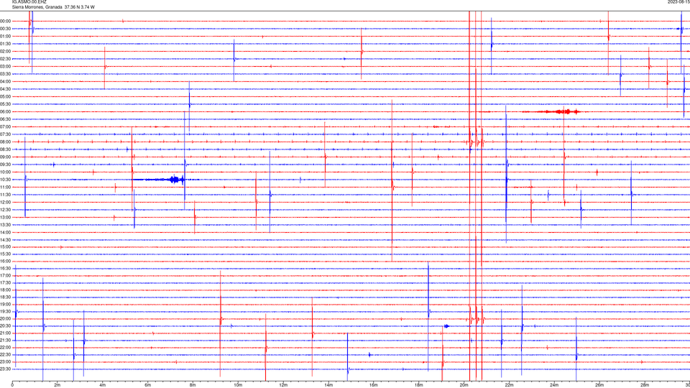Select the 18:00 time row label
Image resolution: width=690 pixels, height=388 pixels.
pyautogui.click(x=5, y=290)
